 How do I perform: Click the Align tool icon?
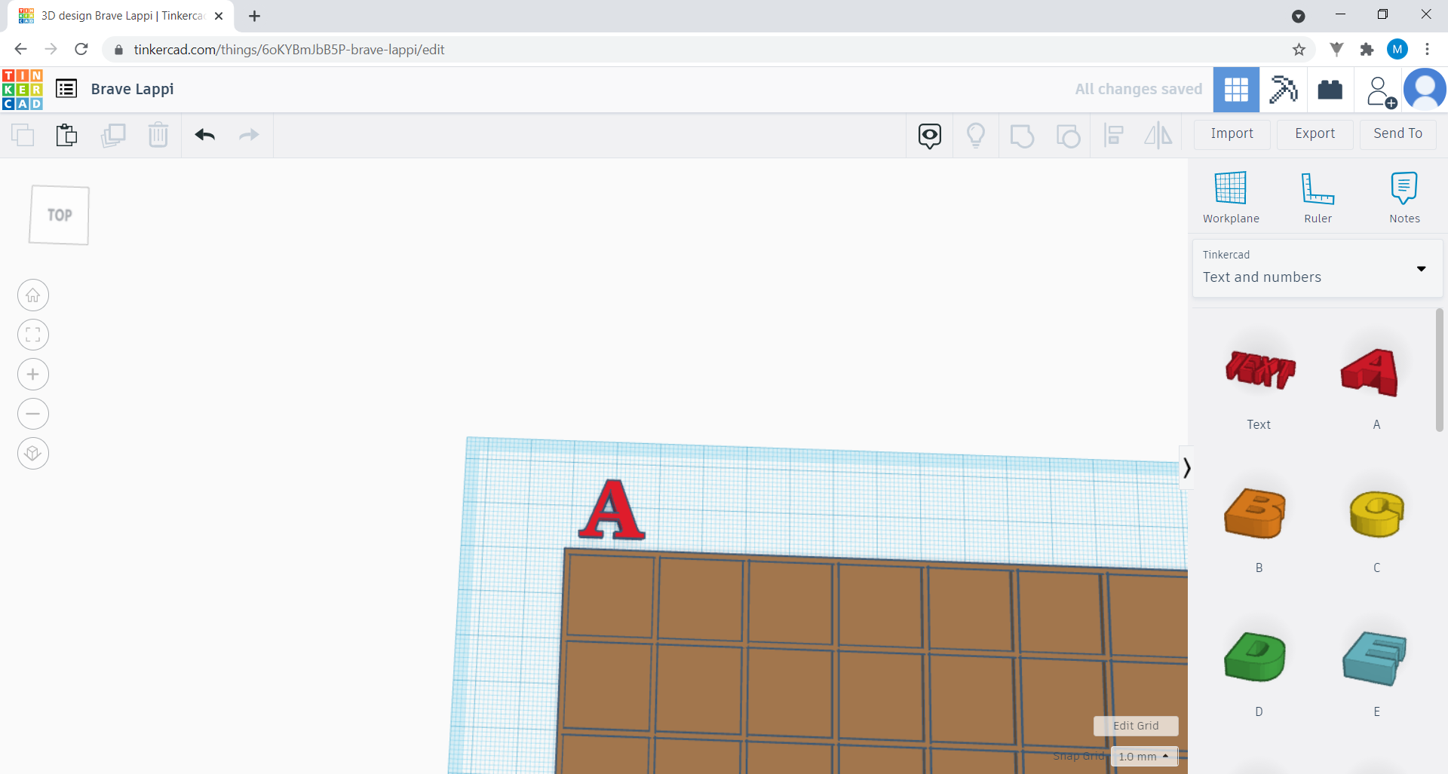click(x=1113, y=136)
